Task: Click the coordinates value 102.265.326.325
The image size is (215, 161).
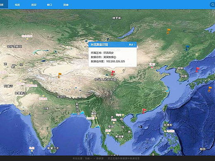Action: (x=115, y=62)
